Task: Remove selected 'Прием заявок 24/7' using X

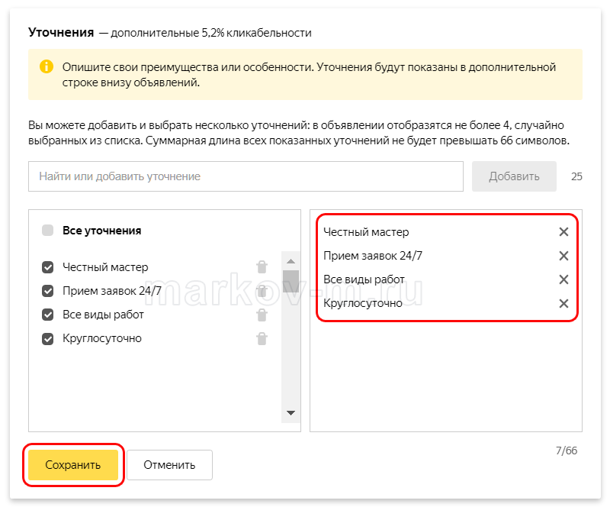Action: 563,256
